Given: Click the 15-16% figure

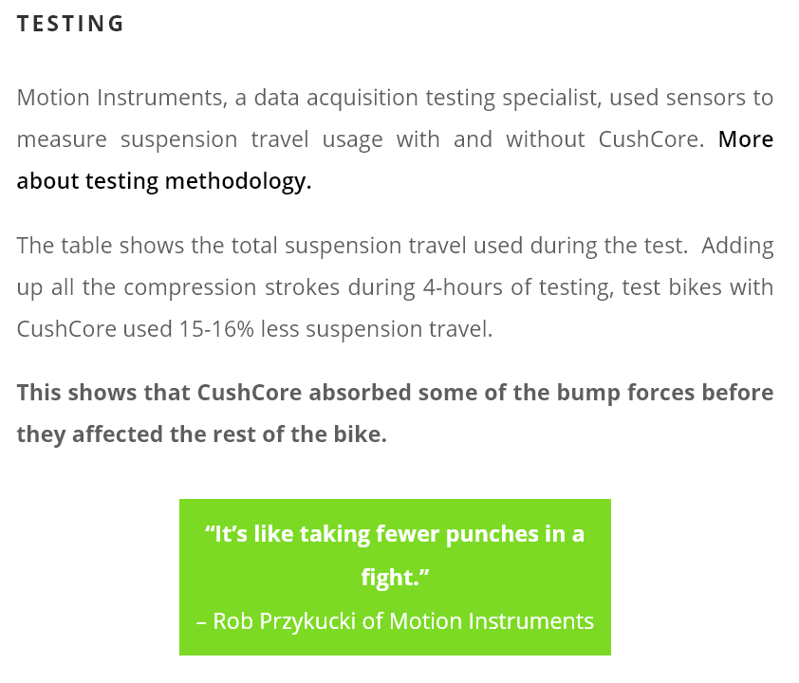Looking at the screenshot, I should pos(216,329).
